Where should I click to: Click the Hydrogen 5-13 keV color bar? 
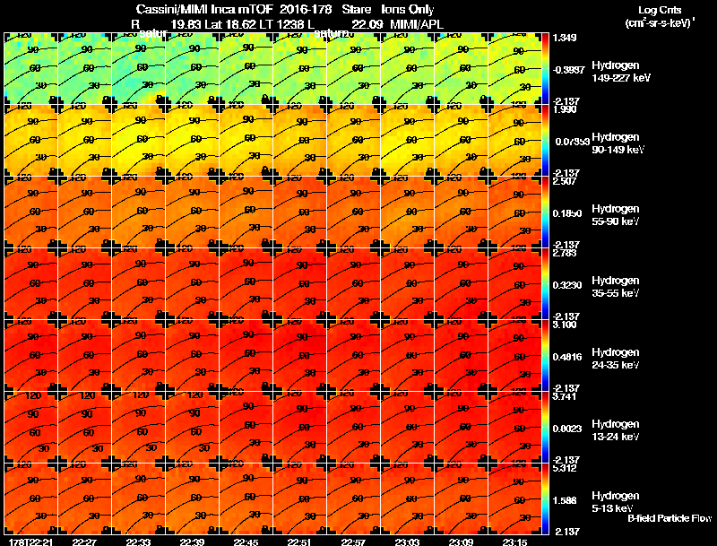click(545, 498)
